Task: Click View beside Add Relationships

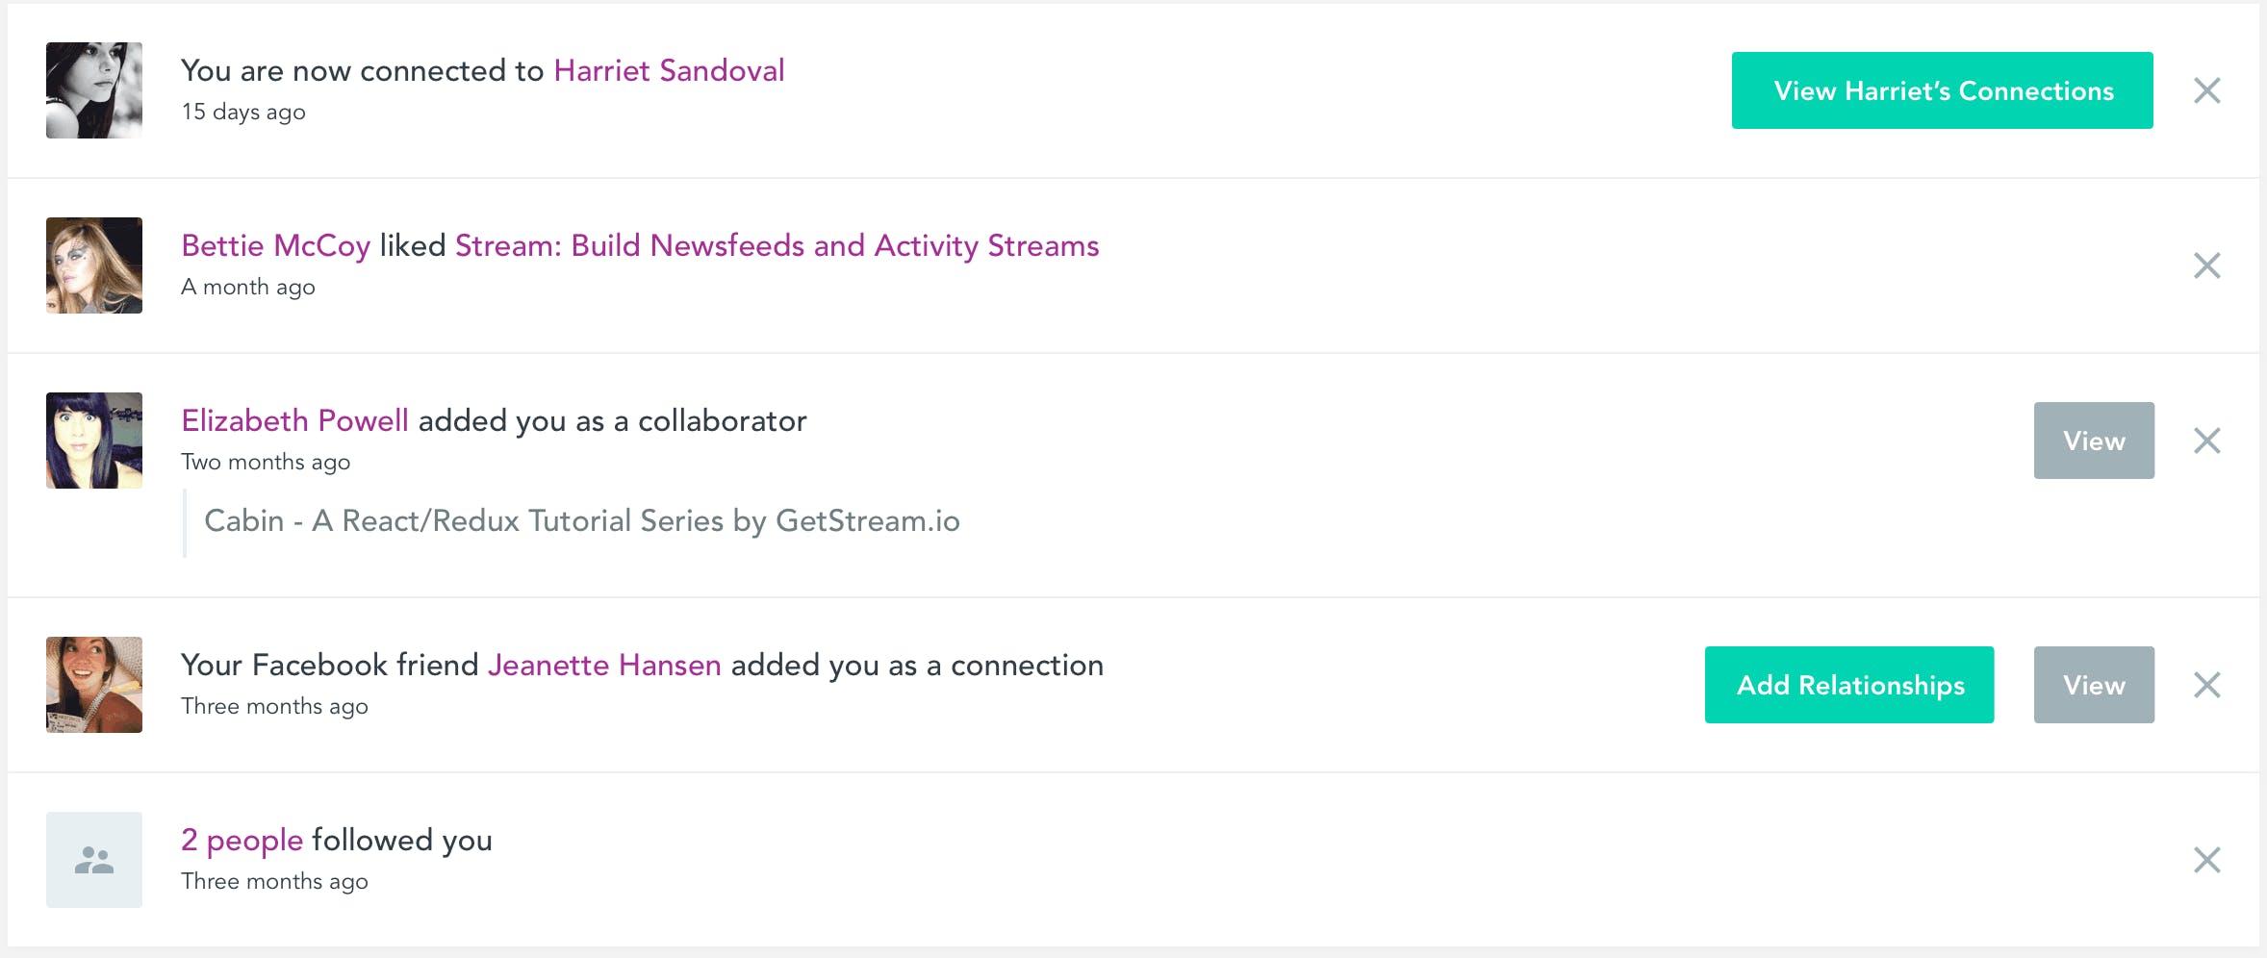Action: point(2094,685)
